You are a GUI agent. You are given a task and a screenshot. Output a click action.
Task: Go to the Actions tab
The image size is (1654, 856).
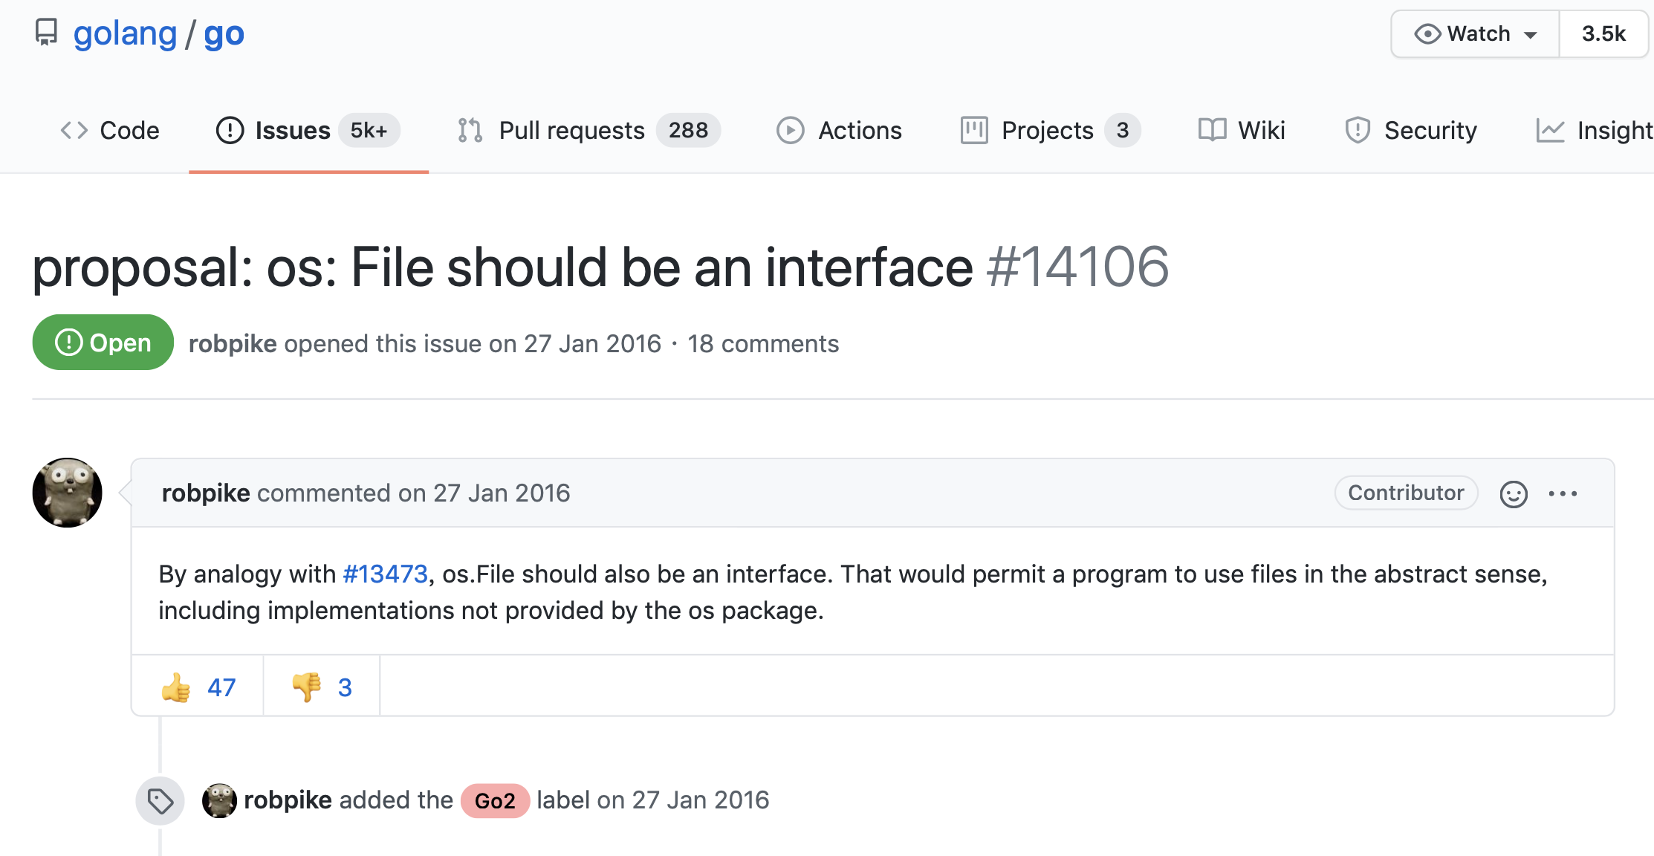[840, 131]
